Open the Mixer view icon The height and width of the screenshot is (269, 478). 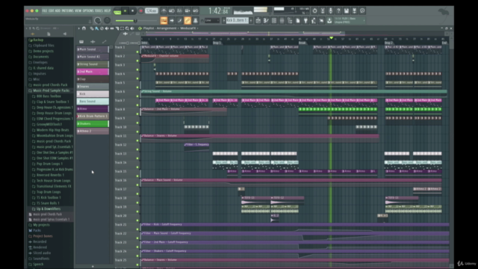282,20
